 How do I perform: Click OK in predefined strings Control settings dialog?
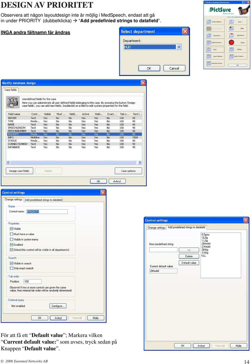coord(183,346)
